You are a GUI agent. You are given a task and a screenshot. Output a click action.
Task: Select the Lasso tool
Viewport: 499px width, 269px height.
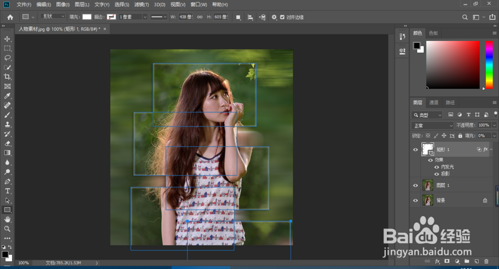(7, 58)
